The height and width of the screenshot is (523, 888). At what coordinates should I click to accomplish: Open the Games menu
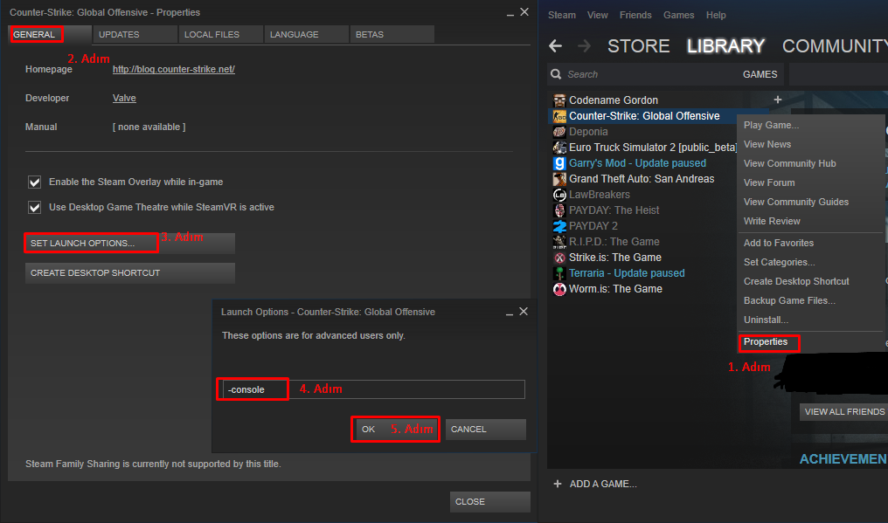[x=678, y=16]
